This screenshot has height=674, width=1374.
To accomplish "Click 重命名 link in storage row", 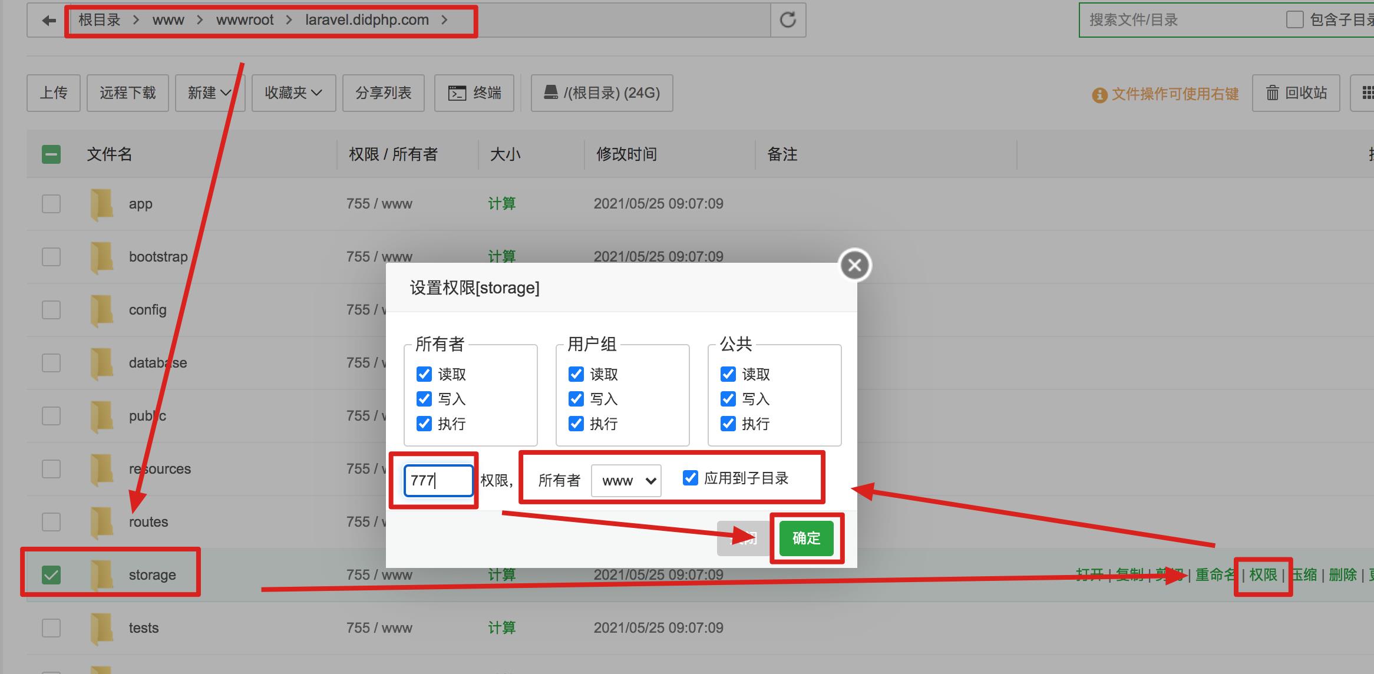I will [x=1216, y=575].
